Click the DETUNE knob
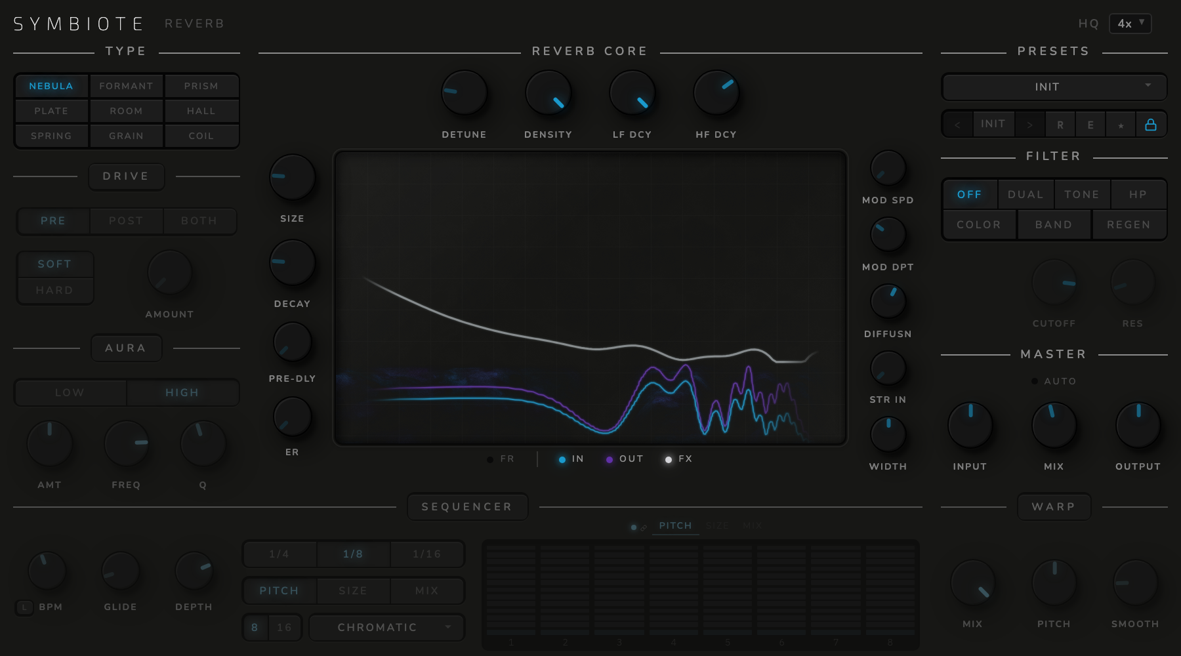 [x=464, y=92]
